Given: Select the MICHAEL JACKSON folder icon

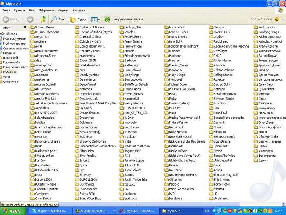Looking at the screenshot, I should pos(166,89).
